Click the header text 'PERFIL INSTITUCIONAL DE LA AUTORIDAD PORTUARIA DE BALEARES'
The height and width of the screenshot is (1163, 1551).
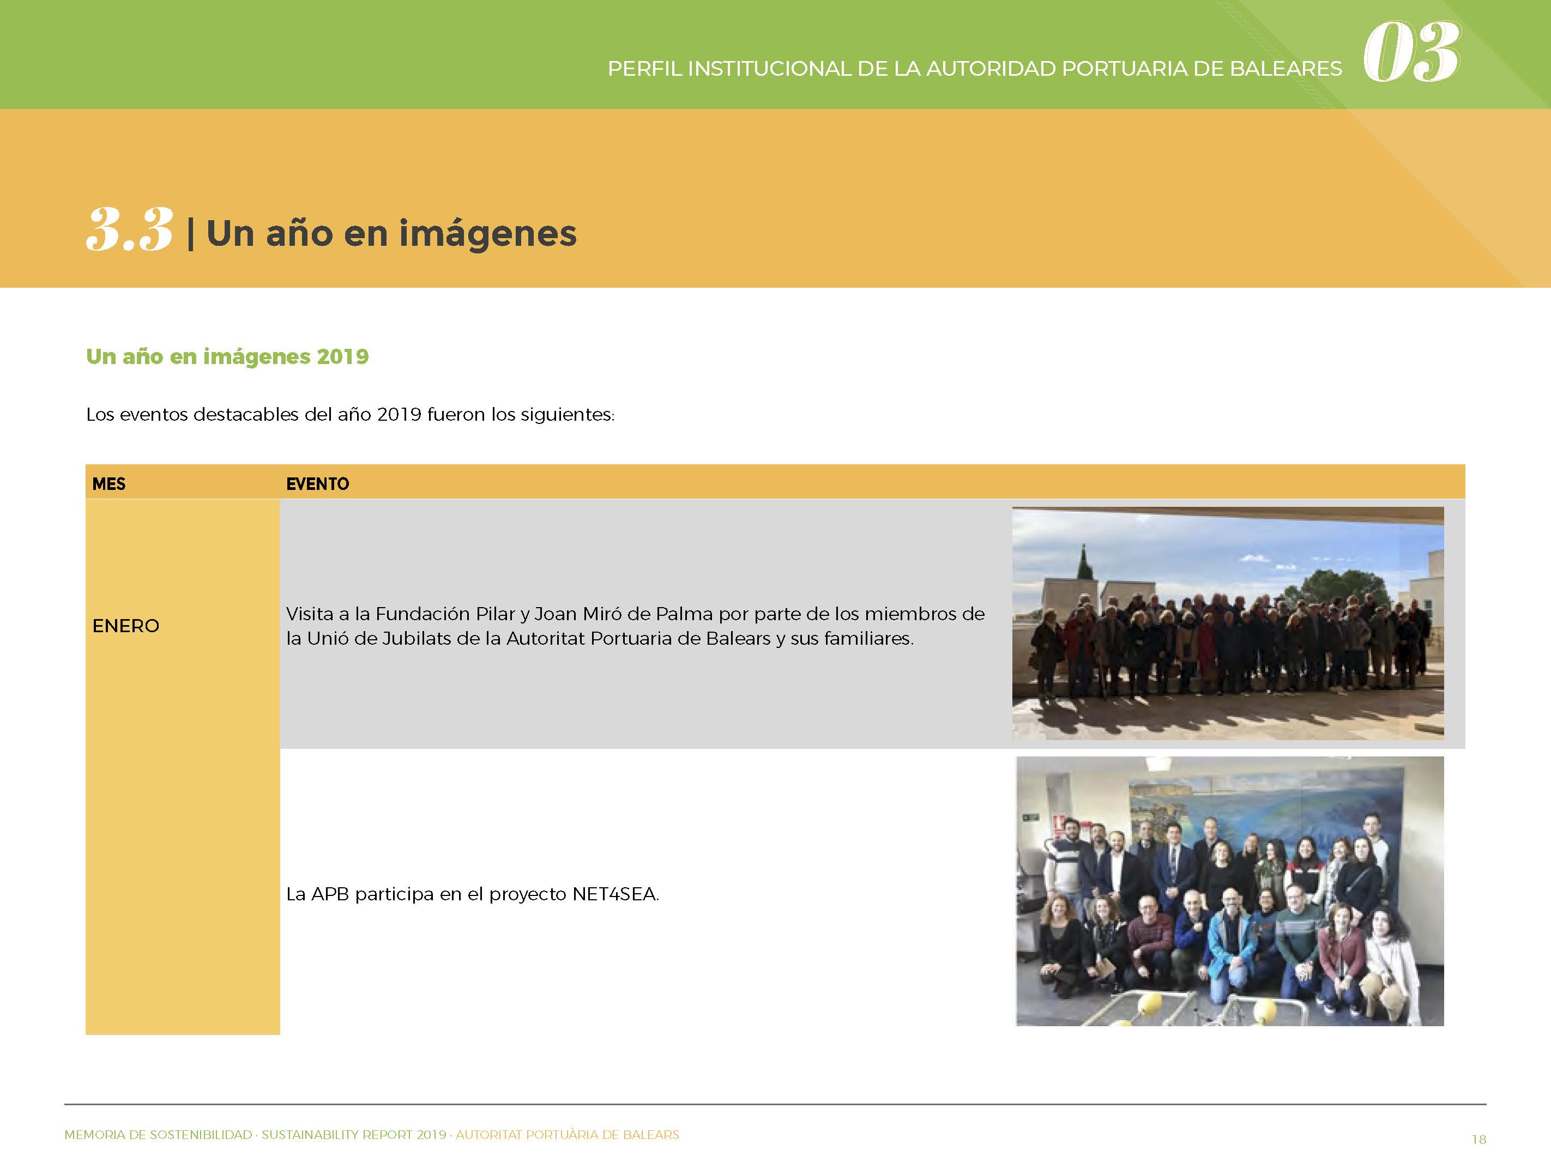[975, 69]
